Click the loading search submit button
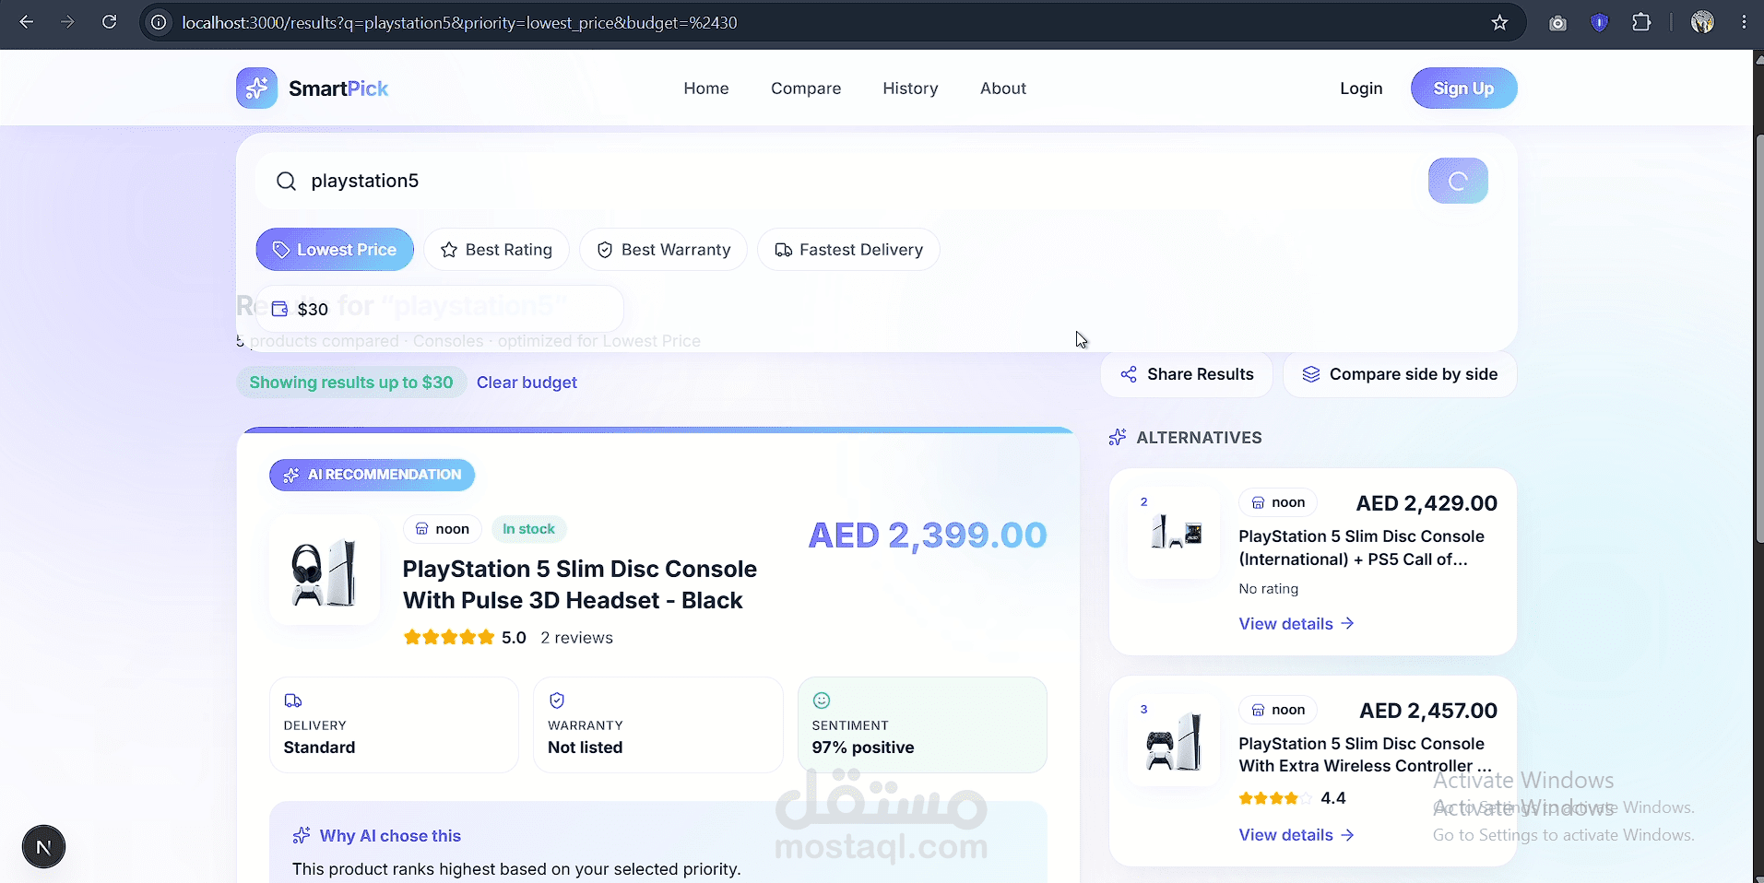 click(1458, 181)
